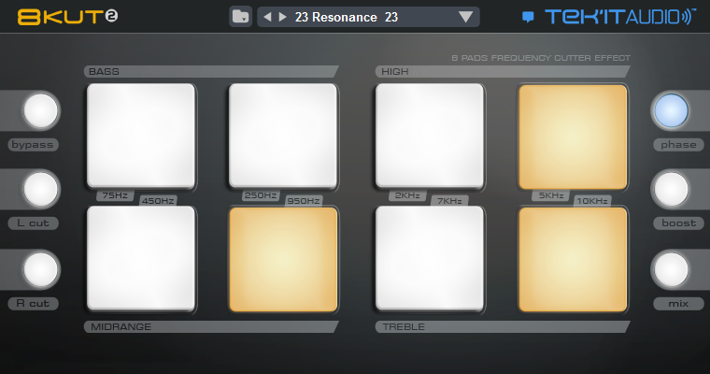710x374 pixels.
Task: Toggle the bypass round button
Action: point(41,110)
